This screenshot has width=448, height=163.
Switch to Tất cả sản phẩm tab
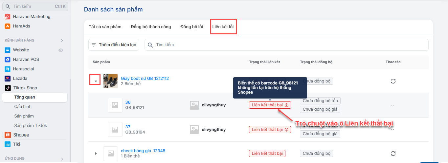(x=105, y=27)
